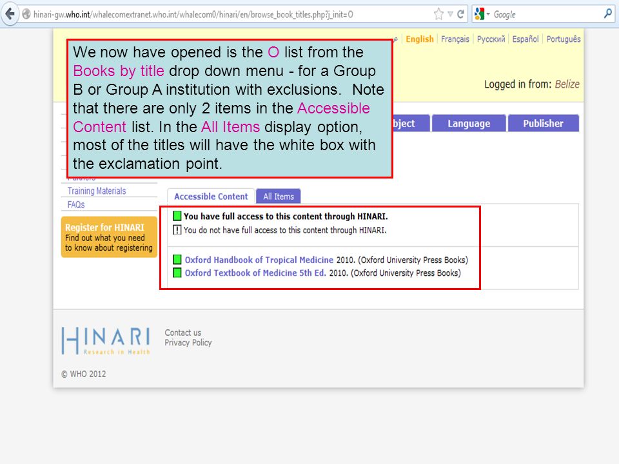Viewport: 619px width, 464px height.
Task: Click the site identity globe icon
Action: tap(26, 15)
